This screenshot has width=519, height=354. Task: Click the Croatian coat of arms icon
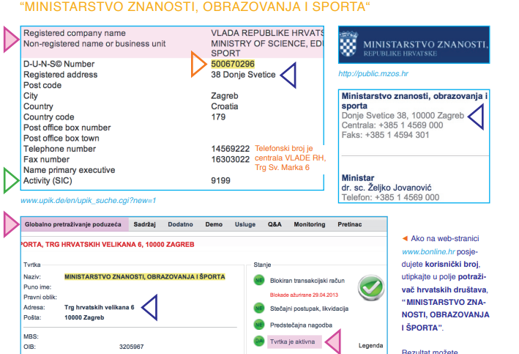[349, 44]
